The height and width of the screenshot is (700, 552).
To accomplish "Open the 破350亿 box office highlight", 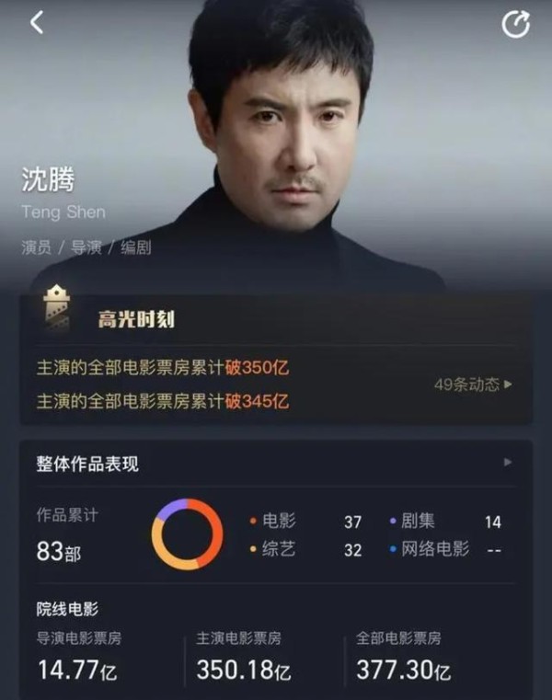I will [163, 368].
